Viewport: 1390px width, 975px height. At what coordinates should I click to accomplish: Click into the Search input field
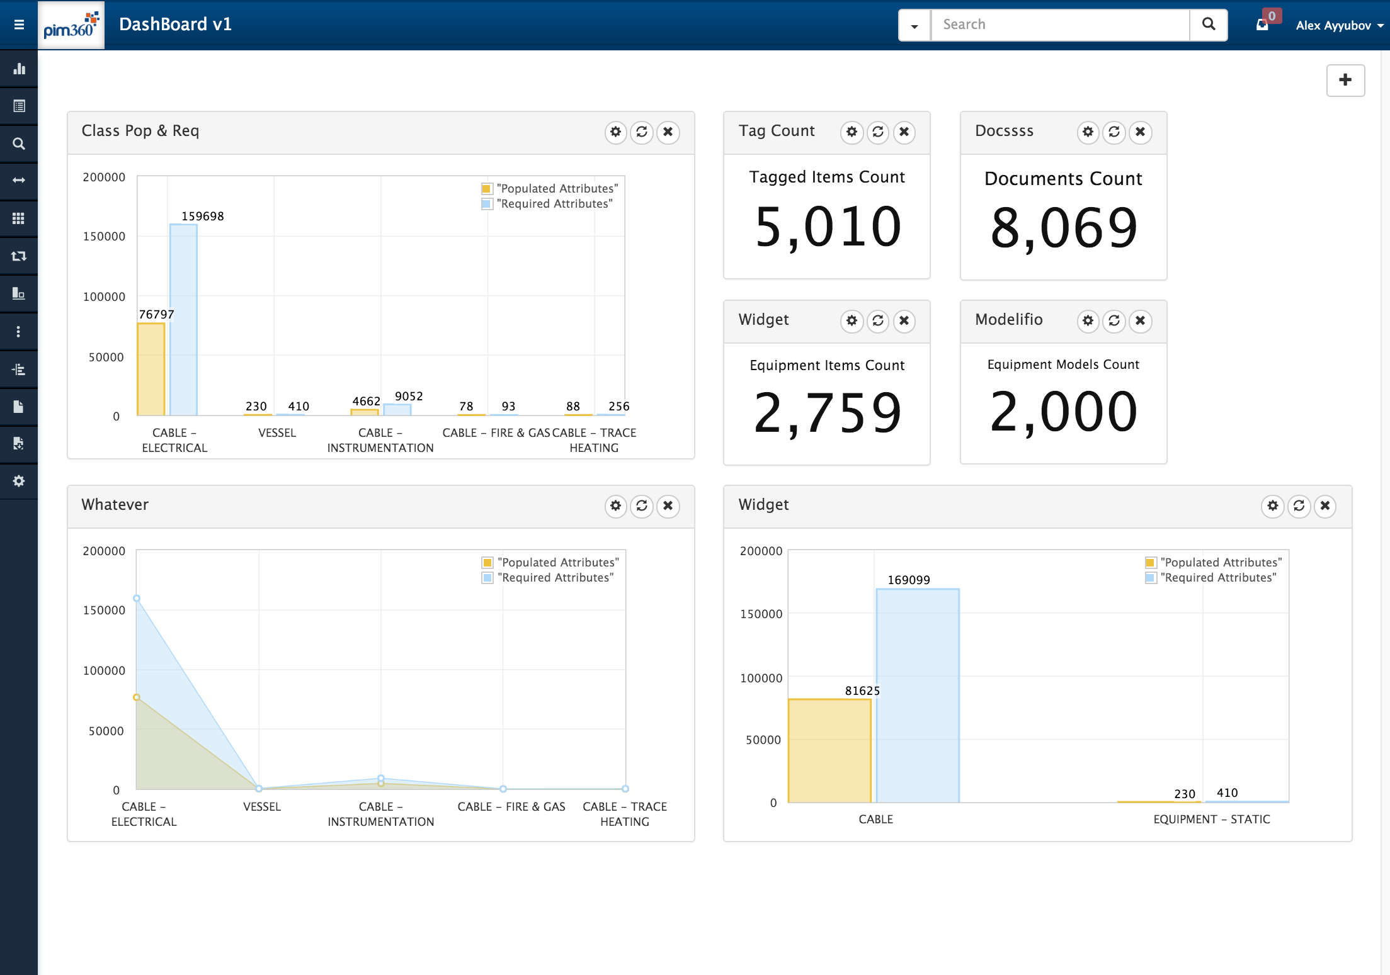1060,25
